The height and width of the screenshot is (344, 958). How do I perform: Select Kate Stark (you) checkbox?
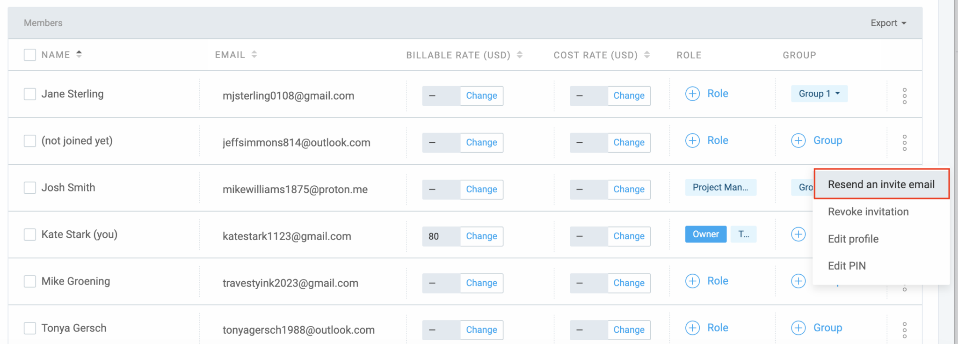pos(30,234)
